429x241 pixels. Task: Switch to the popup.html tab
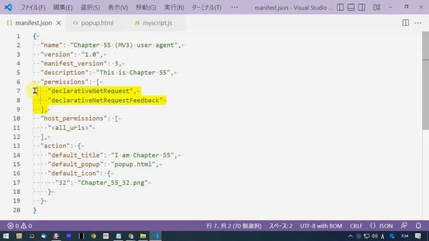point(97,23)
